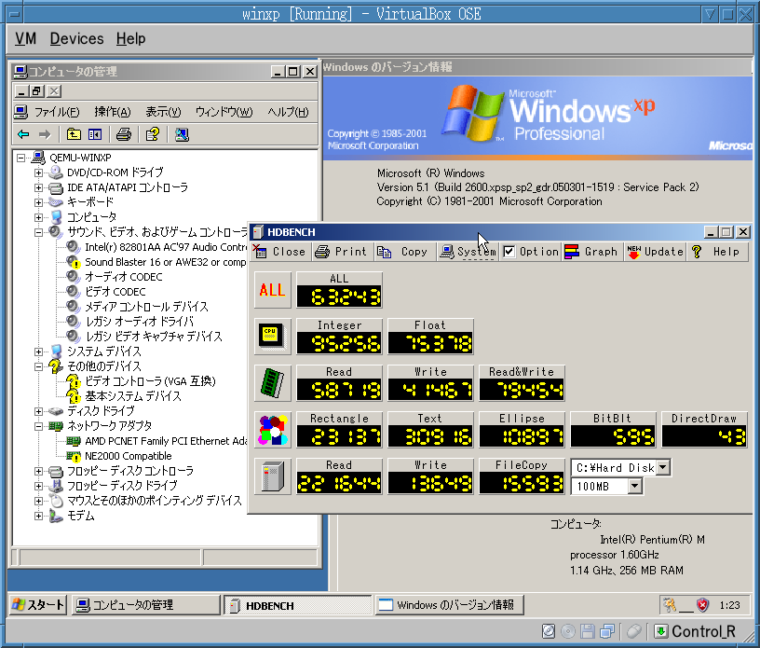This screenshot has width=760, height=648.
Task: Toggle the Option checkbox in HDBENCH
Action: (509, 252)
